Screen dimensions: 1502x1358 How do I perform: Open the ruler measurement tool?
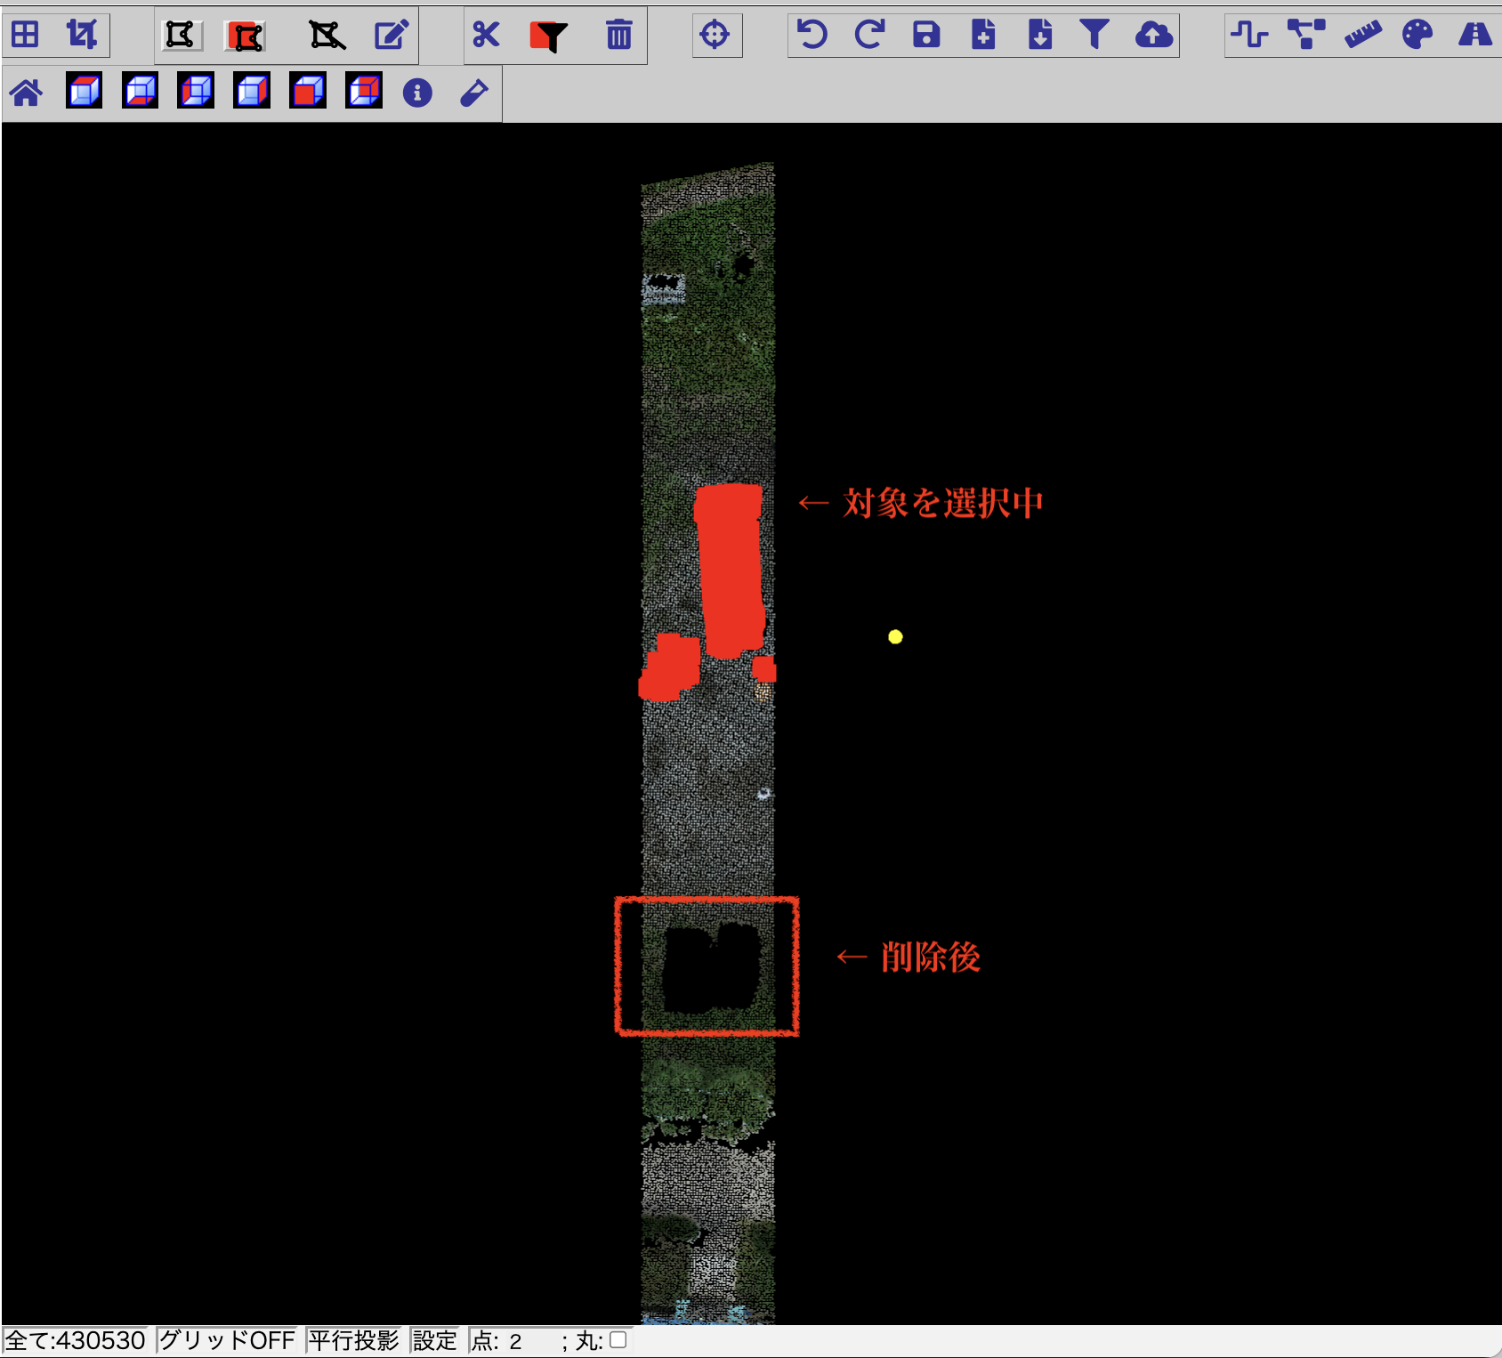[x=1362, y=36]
